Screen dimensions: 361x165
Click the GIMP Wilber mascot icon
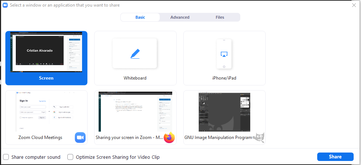tap(258, 137)
